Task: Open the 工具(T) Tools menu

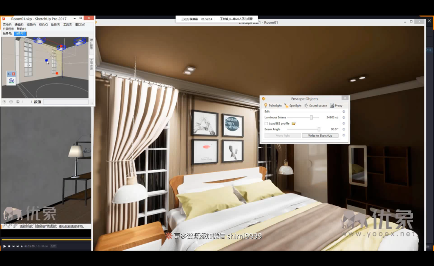Action: (67, 25)
